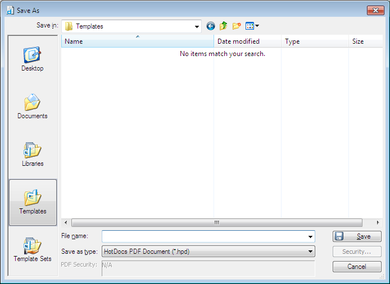This screenshot has width=390, height=284.
Task: Open Documents in the places bar
Action: point(33,106)
